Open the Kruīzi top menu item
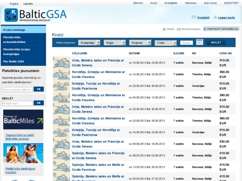 tap(154, 3)
